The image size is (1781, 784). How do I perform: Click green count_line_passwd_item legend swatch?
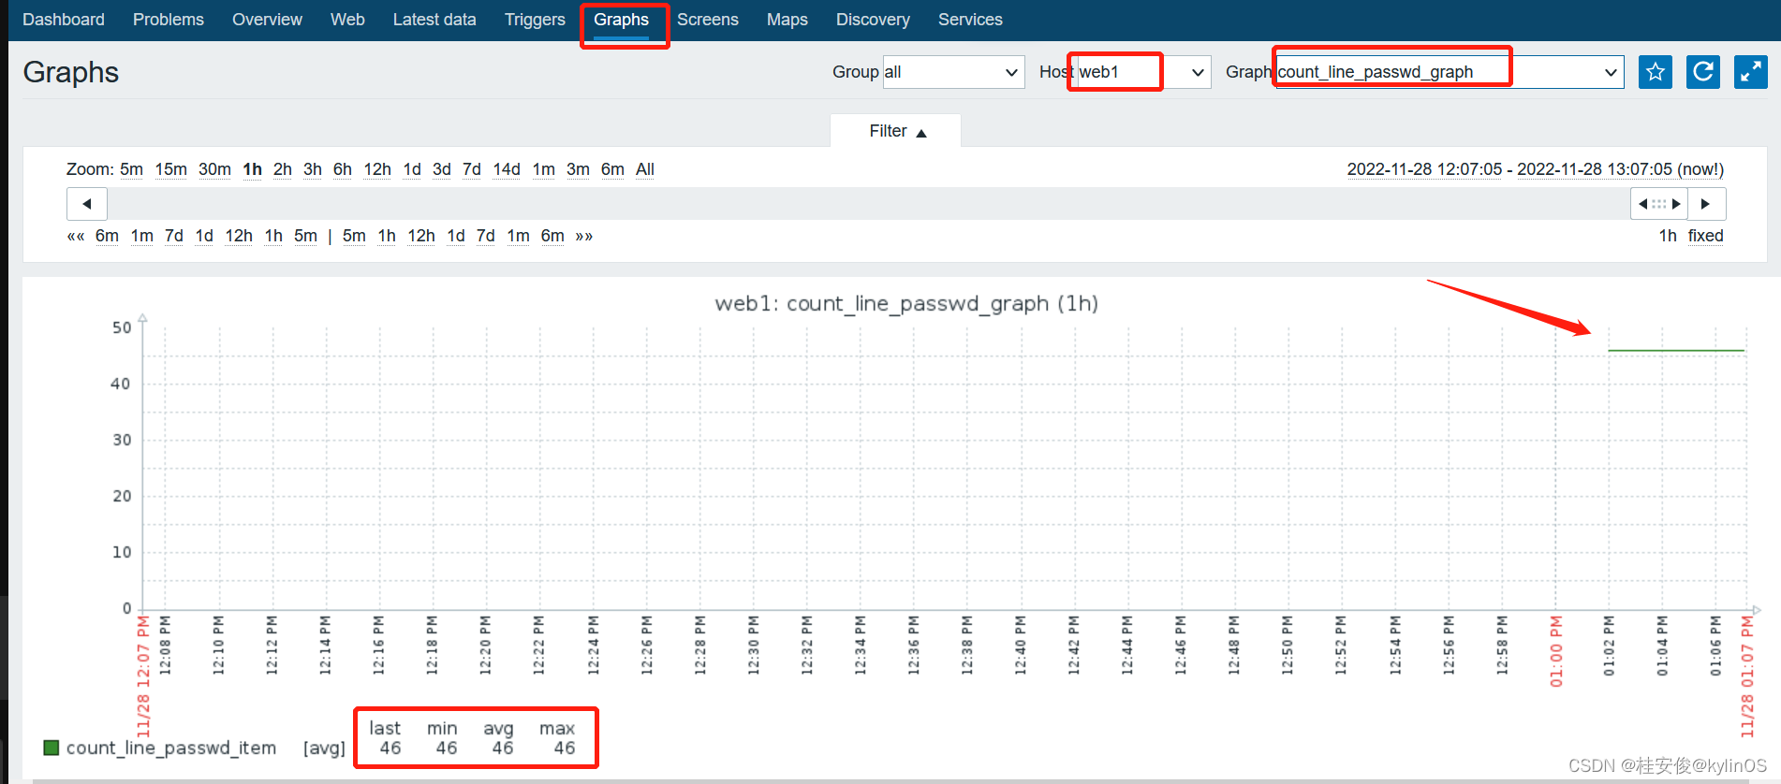click(52, 748)
